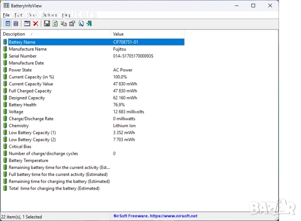The height and width of the screenshot is (221, 301).
Task: Click the Copy Selected Items icon
Action: (x=64, y=23)
